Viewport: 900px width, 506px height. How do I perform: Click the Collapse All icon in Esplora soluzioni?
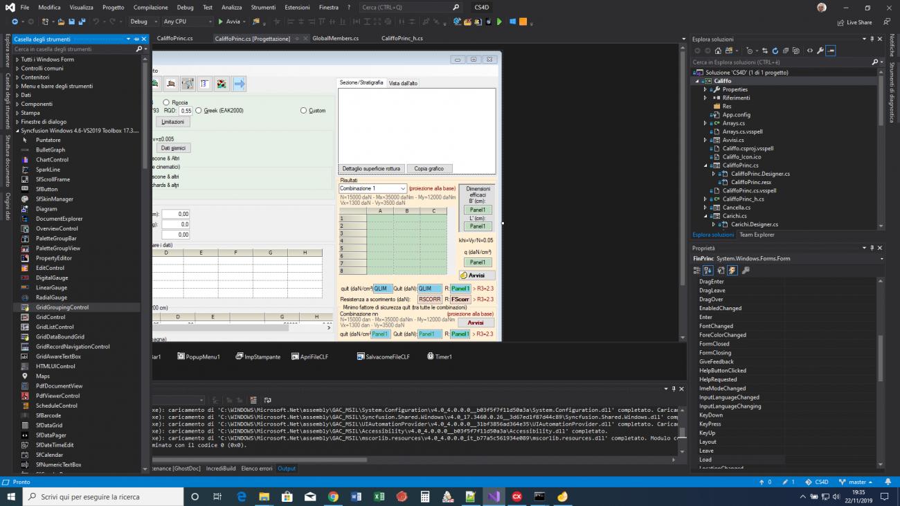coord(785,51)
